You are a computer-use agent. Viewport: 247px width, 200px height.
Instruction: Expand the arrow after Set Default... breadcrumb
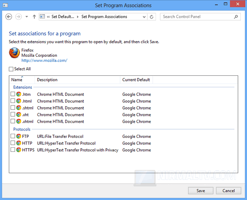pos(78,17)
